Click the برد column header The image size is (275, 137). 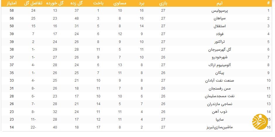pos(142,3)
